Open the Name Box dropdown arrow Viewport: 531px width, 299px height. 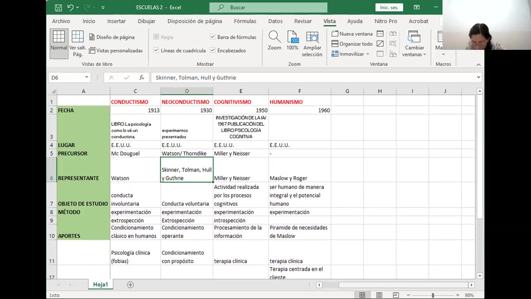tap(86, 77)
